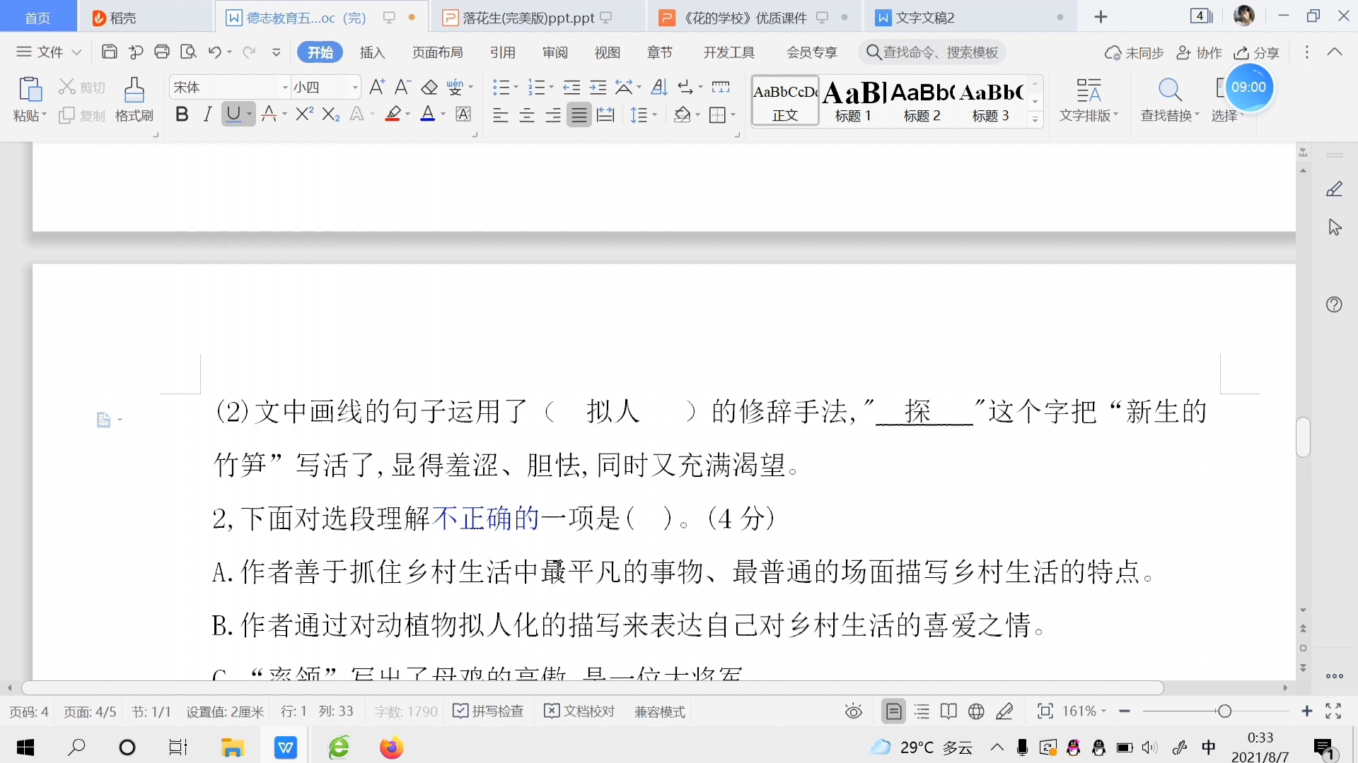1358x763 pixels.
Task: Click the pen edit icon in right sidebar
Action: point(1334,189)
